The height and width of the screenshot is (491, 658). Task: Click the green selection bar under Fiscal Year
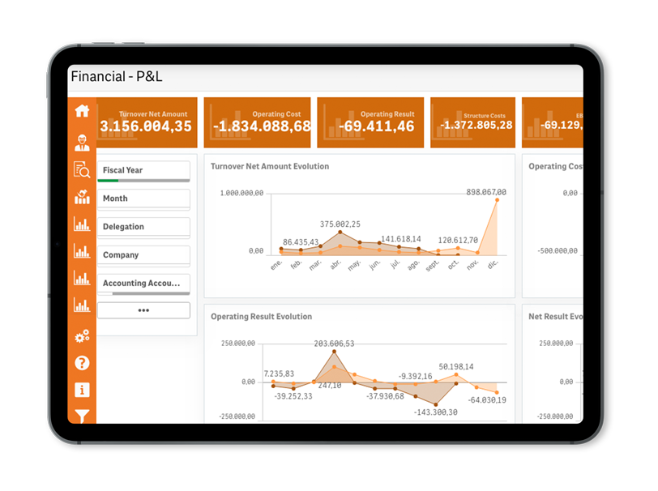108,181
